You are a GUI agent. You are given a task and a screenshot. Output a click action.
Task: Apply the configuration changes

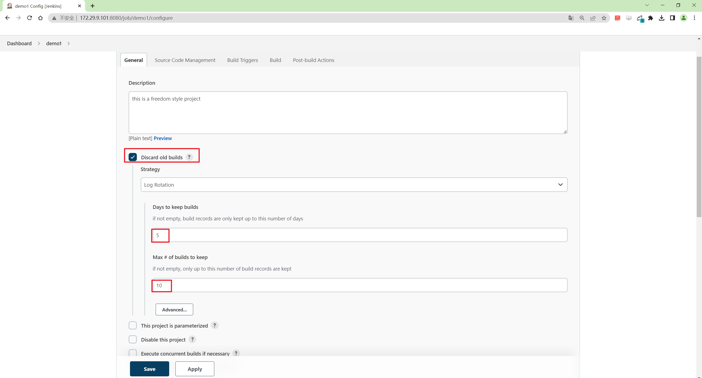195,369
